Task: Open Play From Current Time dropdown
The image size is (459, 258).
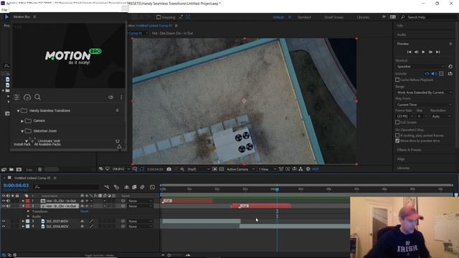Action: (423, 105)
